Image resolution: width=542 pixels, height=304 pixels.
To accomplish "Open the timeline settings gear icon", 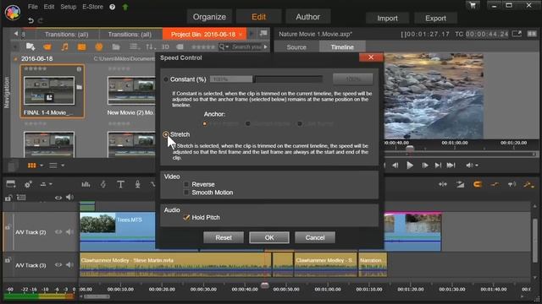I will coord(28,185).
